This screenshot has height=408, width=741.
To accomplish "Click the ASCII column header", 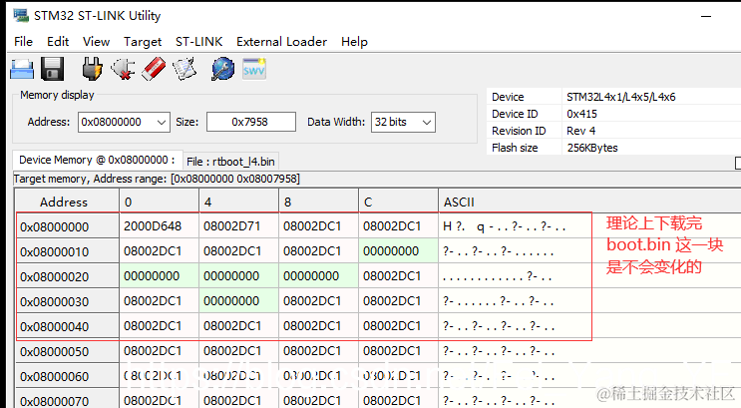I will pos(589,202).
